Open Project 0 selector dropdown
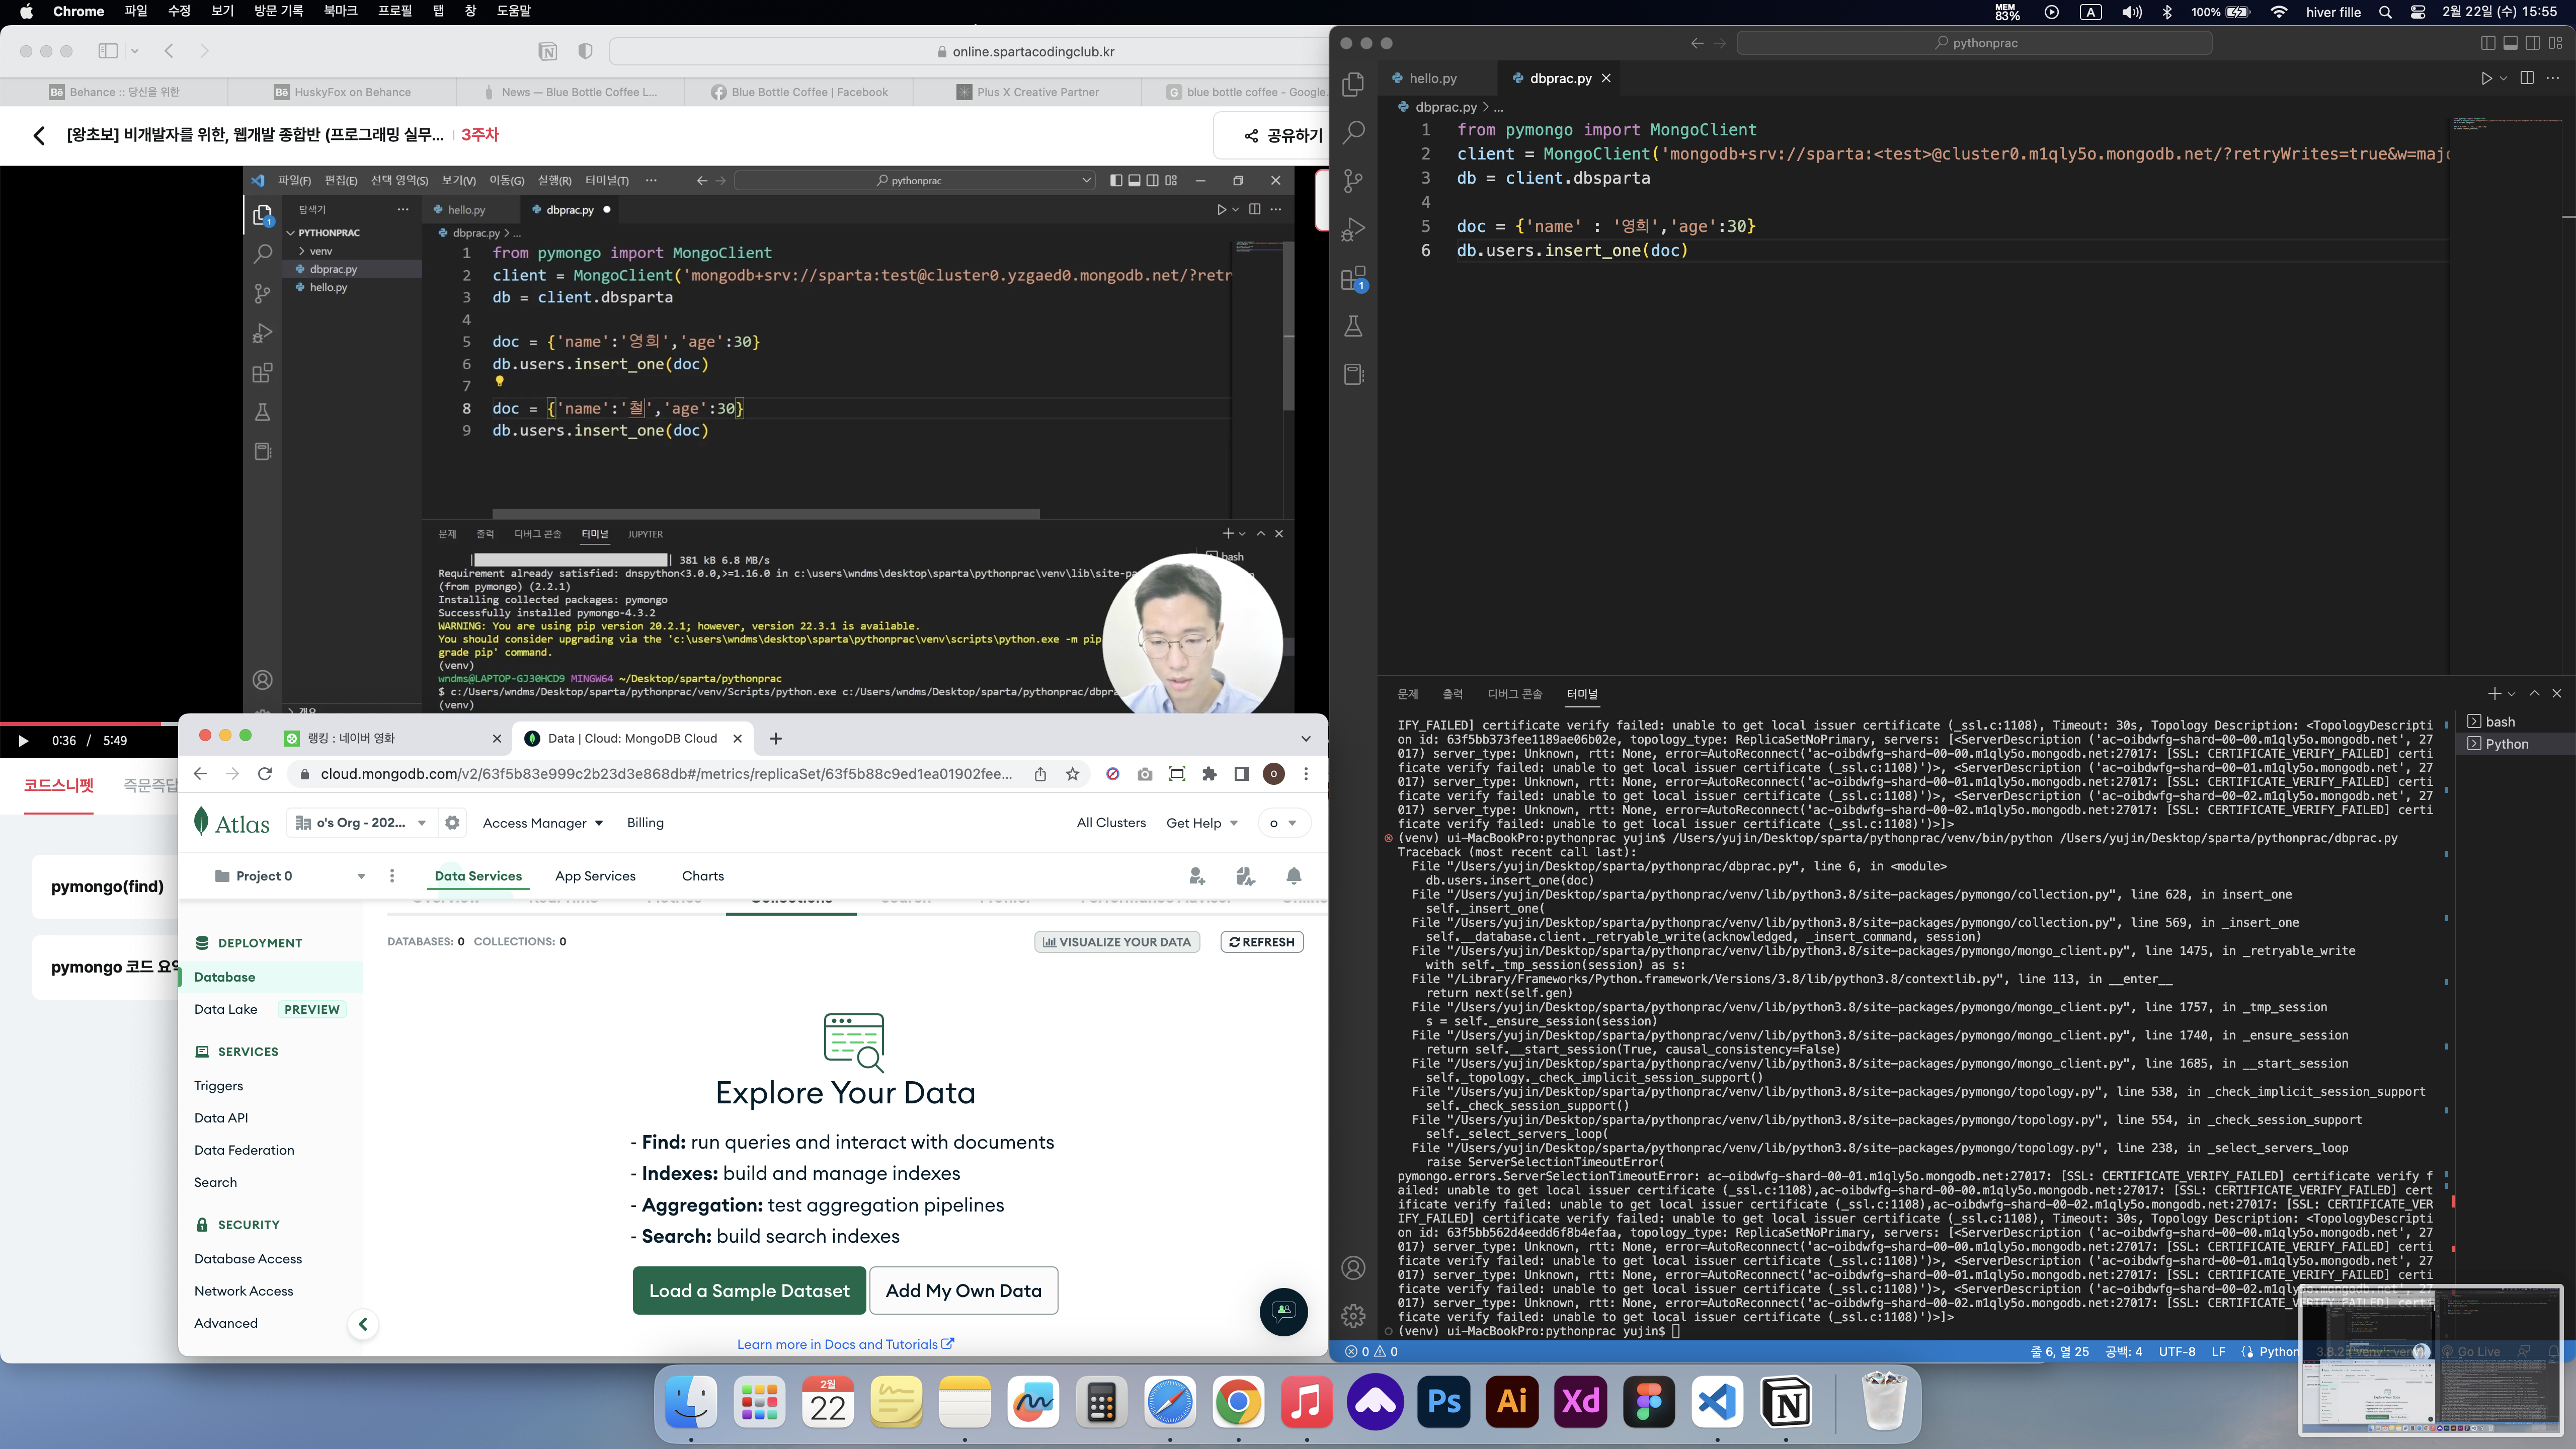Image resolution: width=2576 pixels, height=1449 pixels. [x=290, y=876]
